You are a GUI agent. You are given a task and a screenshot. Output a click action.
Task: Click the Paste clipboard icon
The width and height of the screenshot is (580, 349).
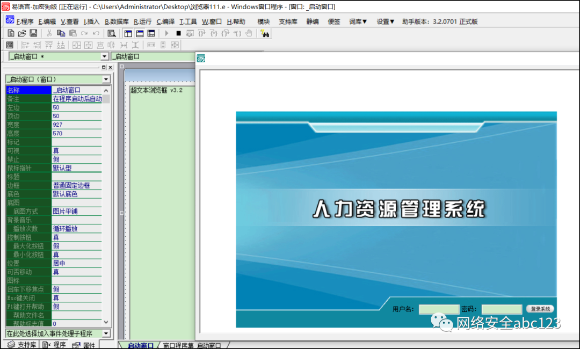pos(73,33)
